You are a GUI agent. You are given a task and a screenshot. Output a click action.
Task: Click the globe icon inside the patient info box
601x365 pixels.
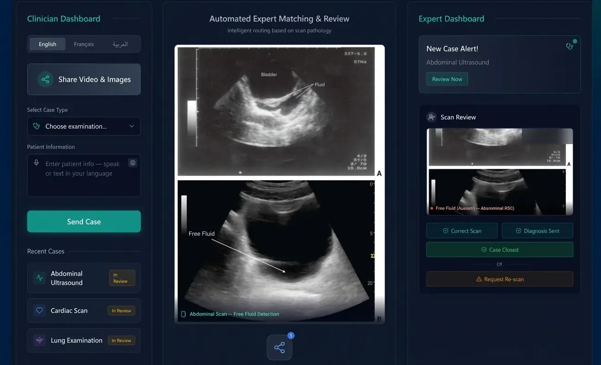(132, 162)
